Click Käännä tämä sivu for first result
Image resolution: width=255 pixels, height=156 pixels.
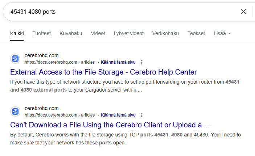118,62
